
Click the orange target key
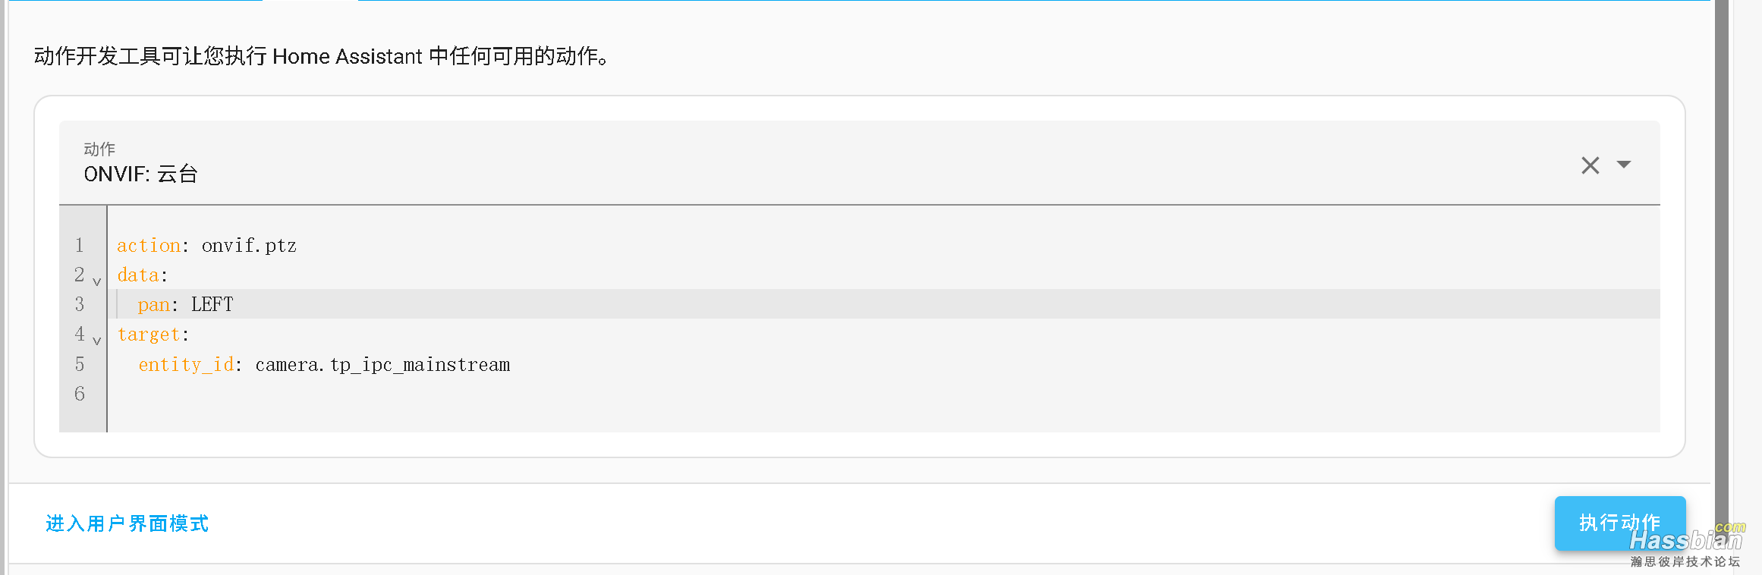pos(149,335)
